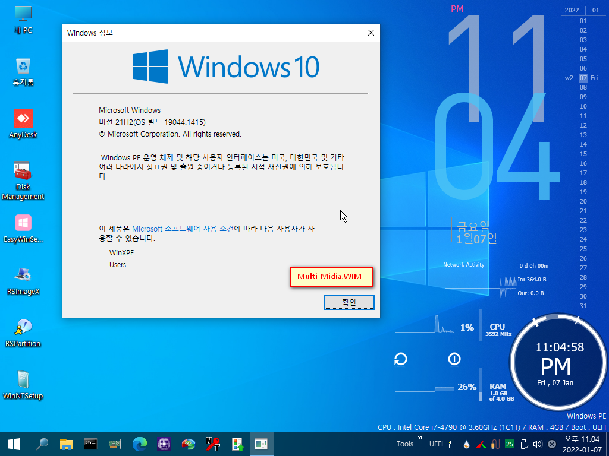Open Microsoft 소프트웨어 사용 조건 link
Image resolution: width=609 pixels, height=456 pixels.
[x=183, y=229]
